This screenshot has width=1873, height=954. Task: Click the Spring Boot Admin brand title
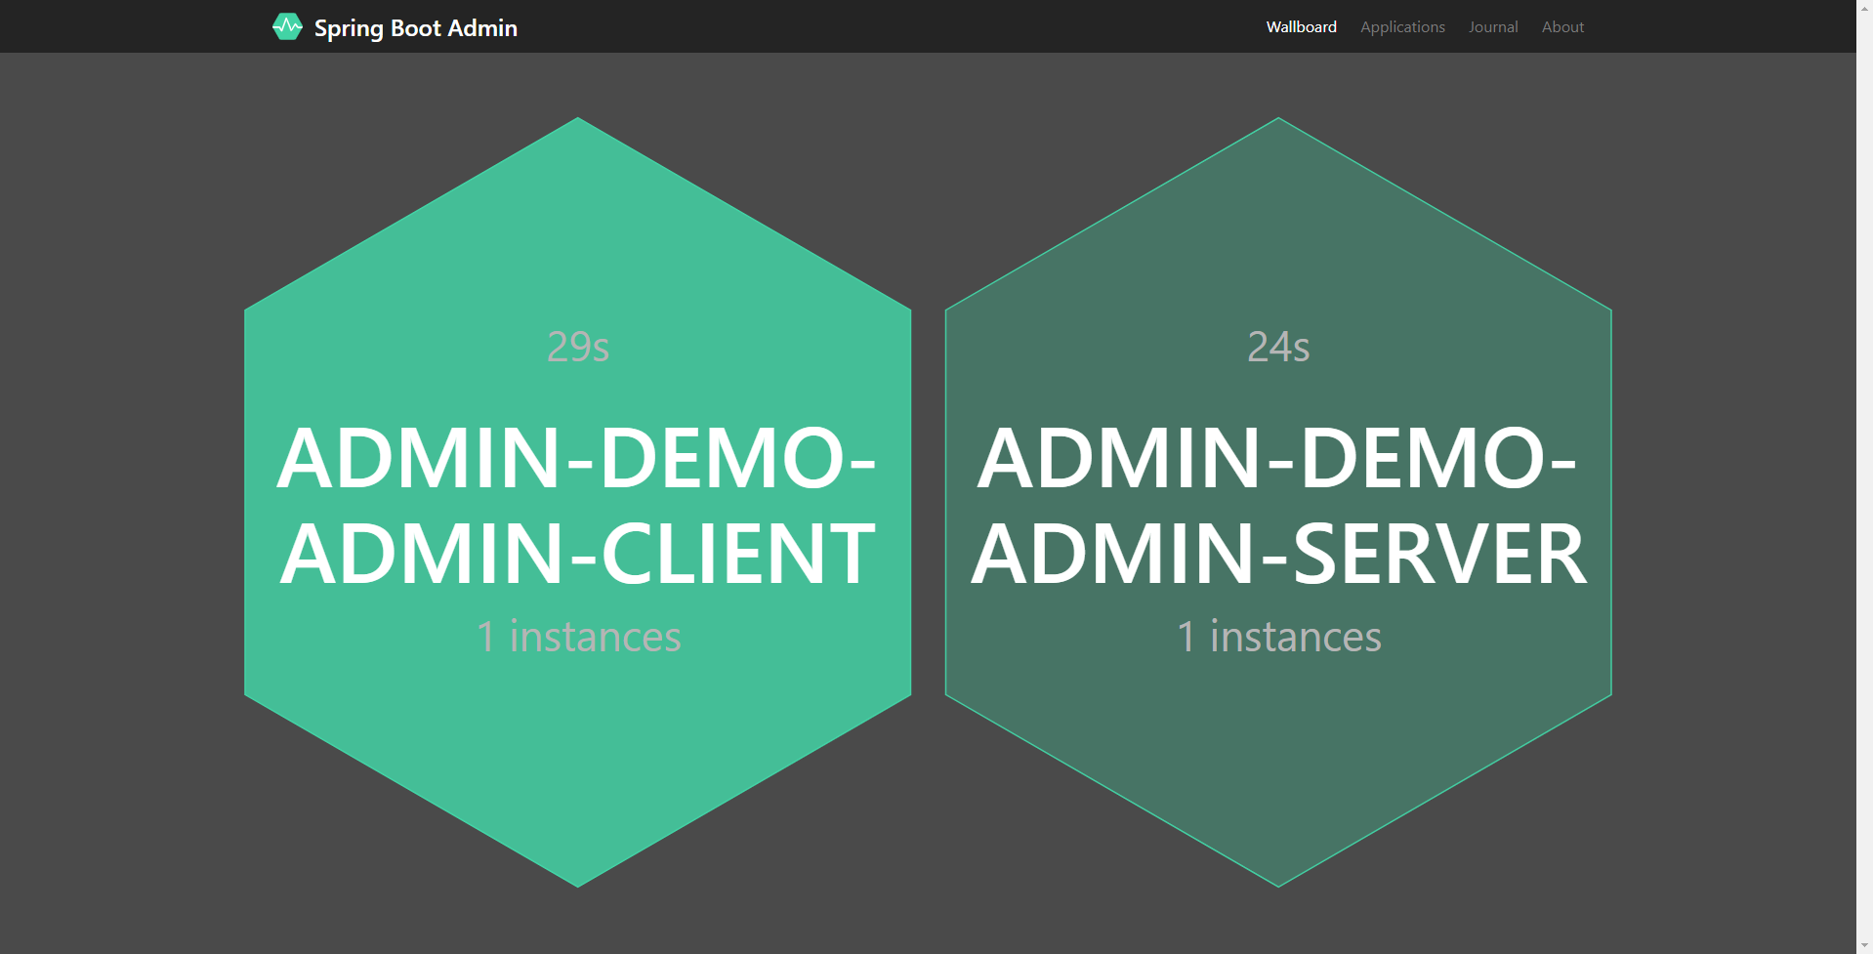click(416, 27)
